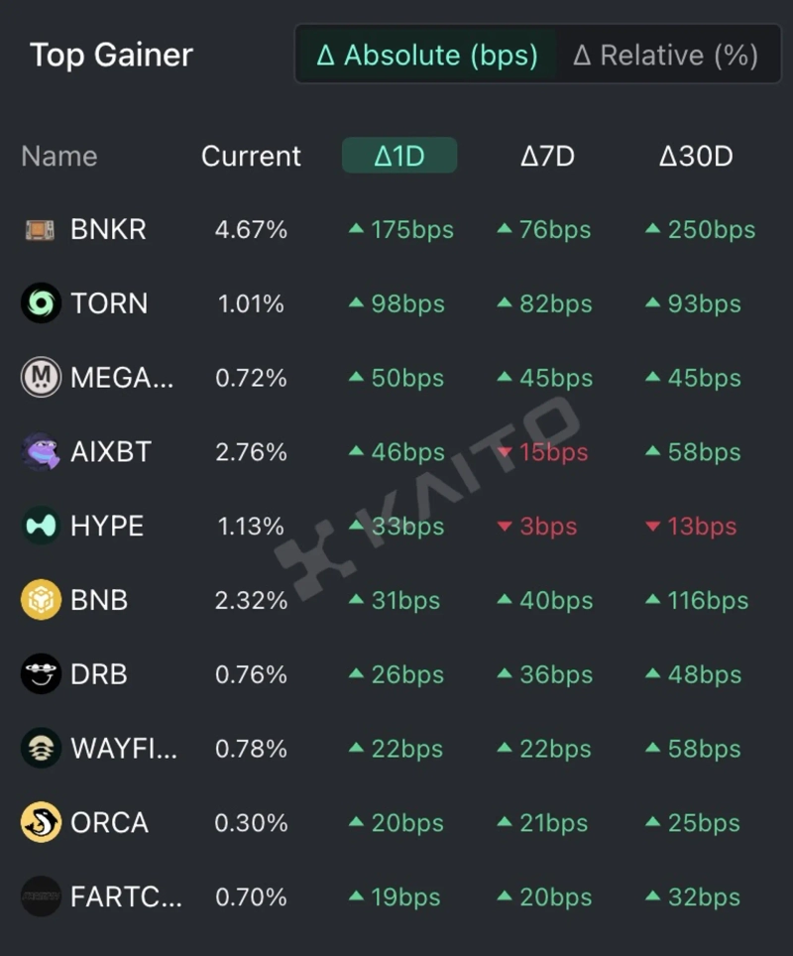Open the AIXBT token name link

pos(111,452)
